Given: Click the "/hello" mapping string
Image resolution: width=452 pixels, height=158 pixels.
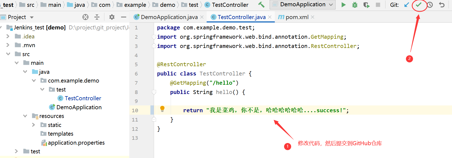Looking at the screenshot, I should point(222,83).
